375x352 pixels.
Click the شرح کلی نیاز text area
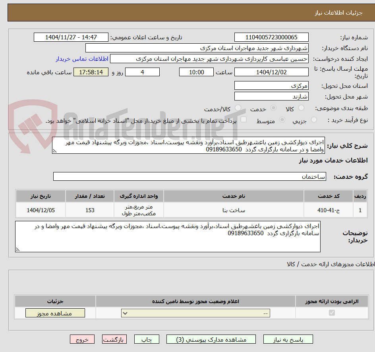(188, 145)
